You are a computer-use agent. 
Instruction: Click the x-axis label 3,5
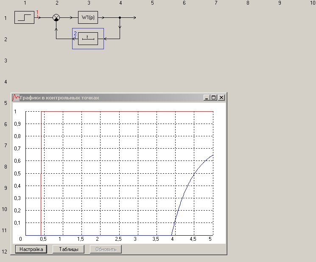tap(156, 239)
